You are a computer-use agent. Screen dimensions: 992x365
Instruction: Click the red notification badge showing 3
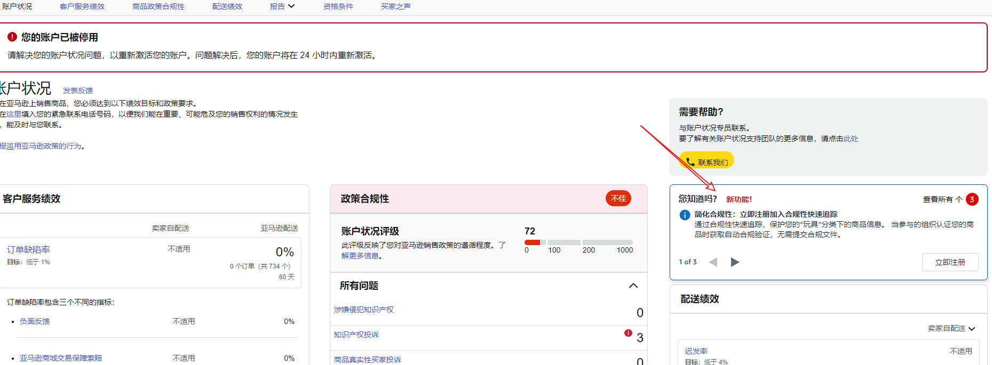click(x=972, y=199)
